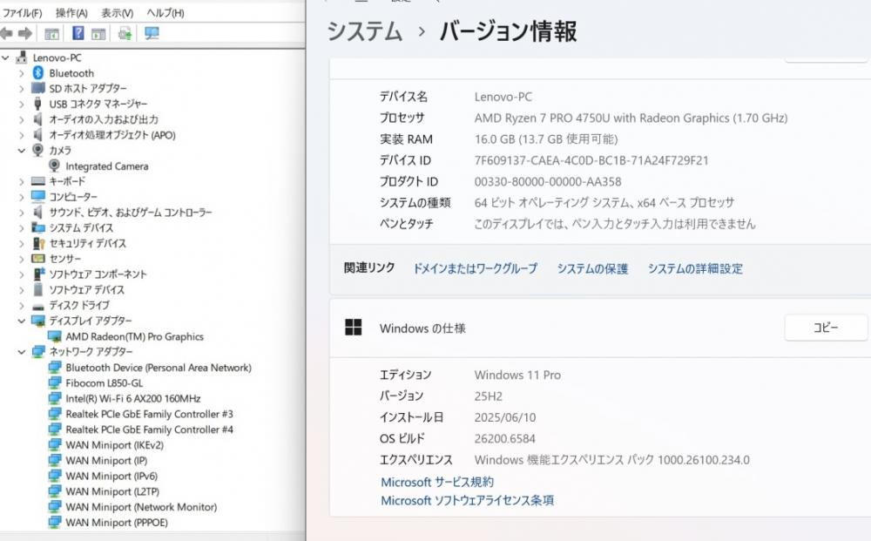Select Realtek PCIe GbE Family Controller #3

[150, 415]
